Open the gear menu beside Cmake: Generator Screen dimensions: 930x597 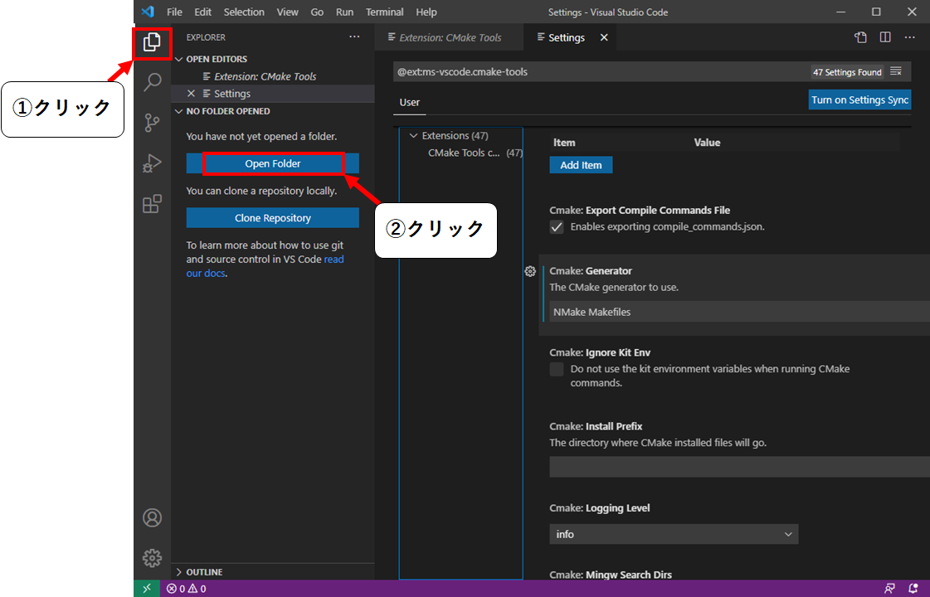(530, 270)
